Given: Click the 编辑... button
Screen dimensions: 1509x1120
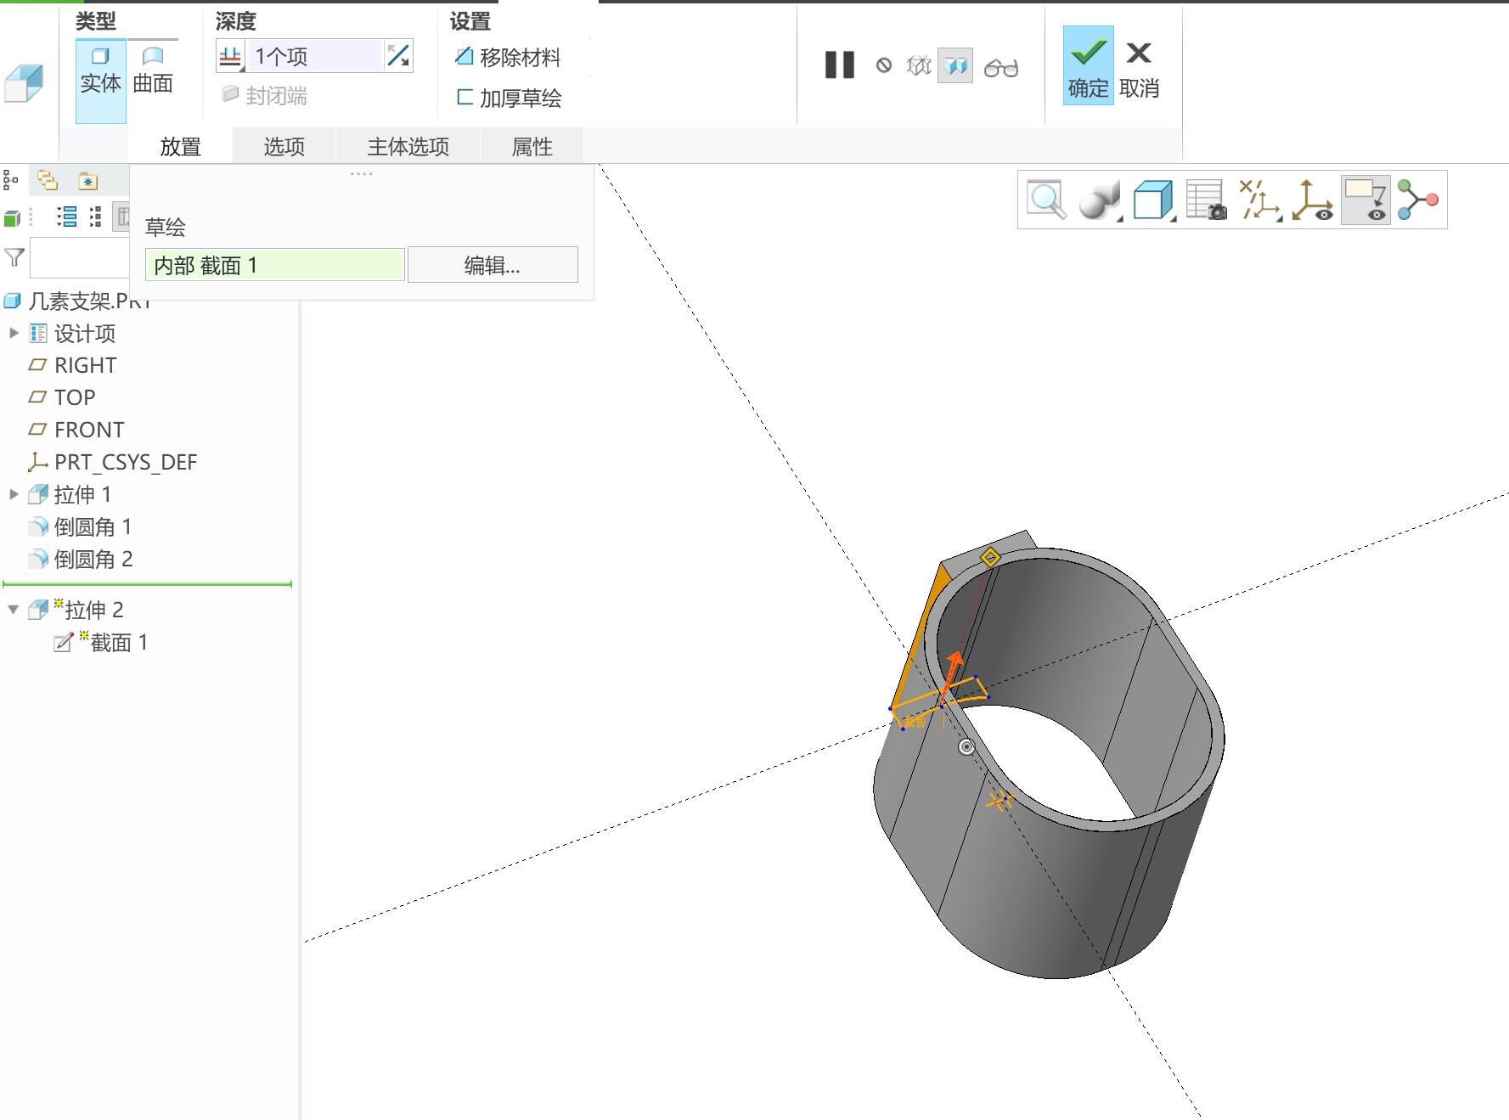Looking at the screenshot, I should click(493, 265).
